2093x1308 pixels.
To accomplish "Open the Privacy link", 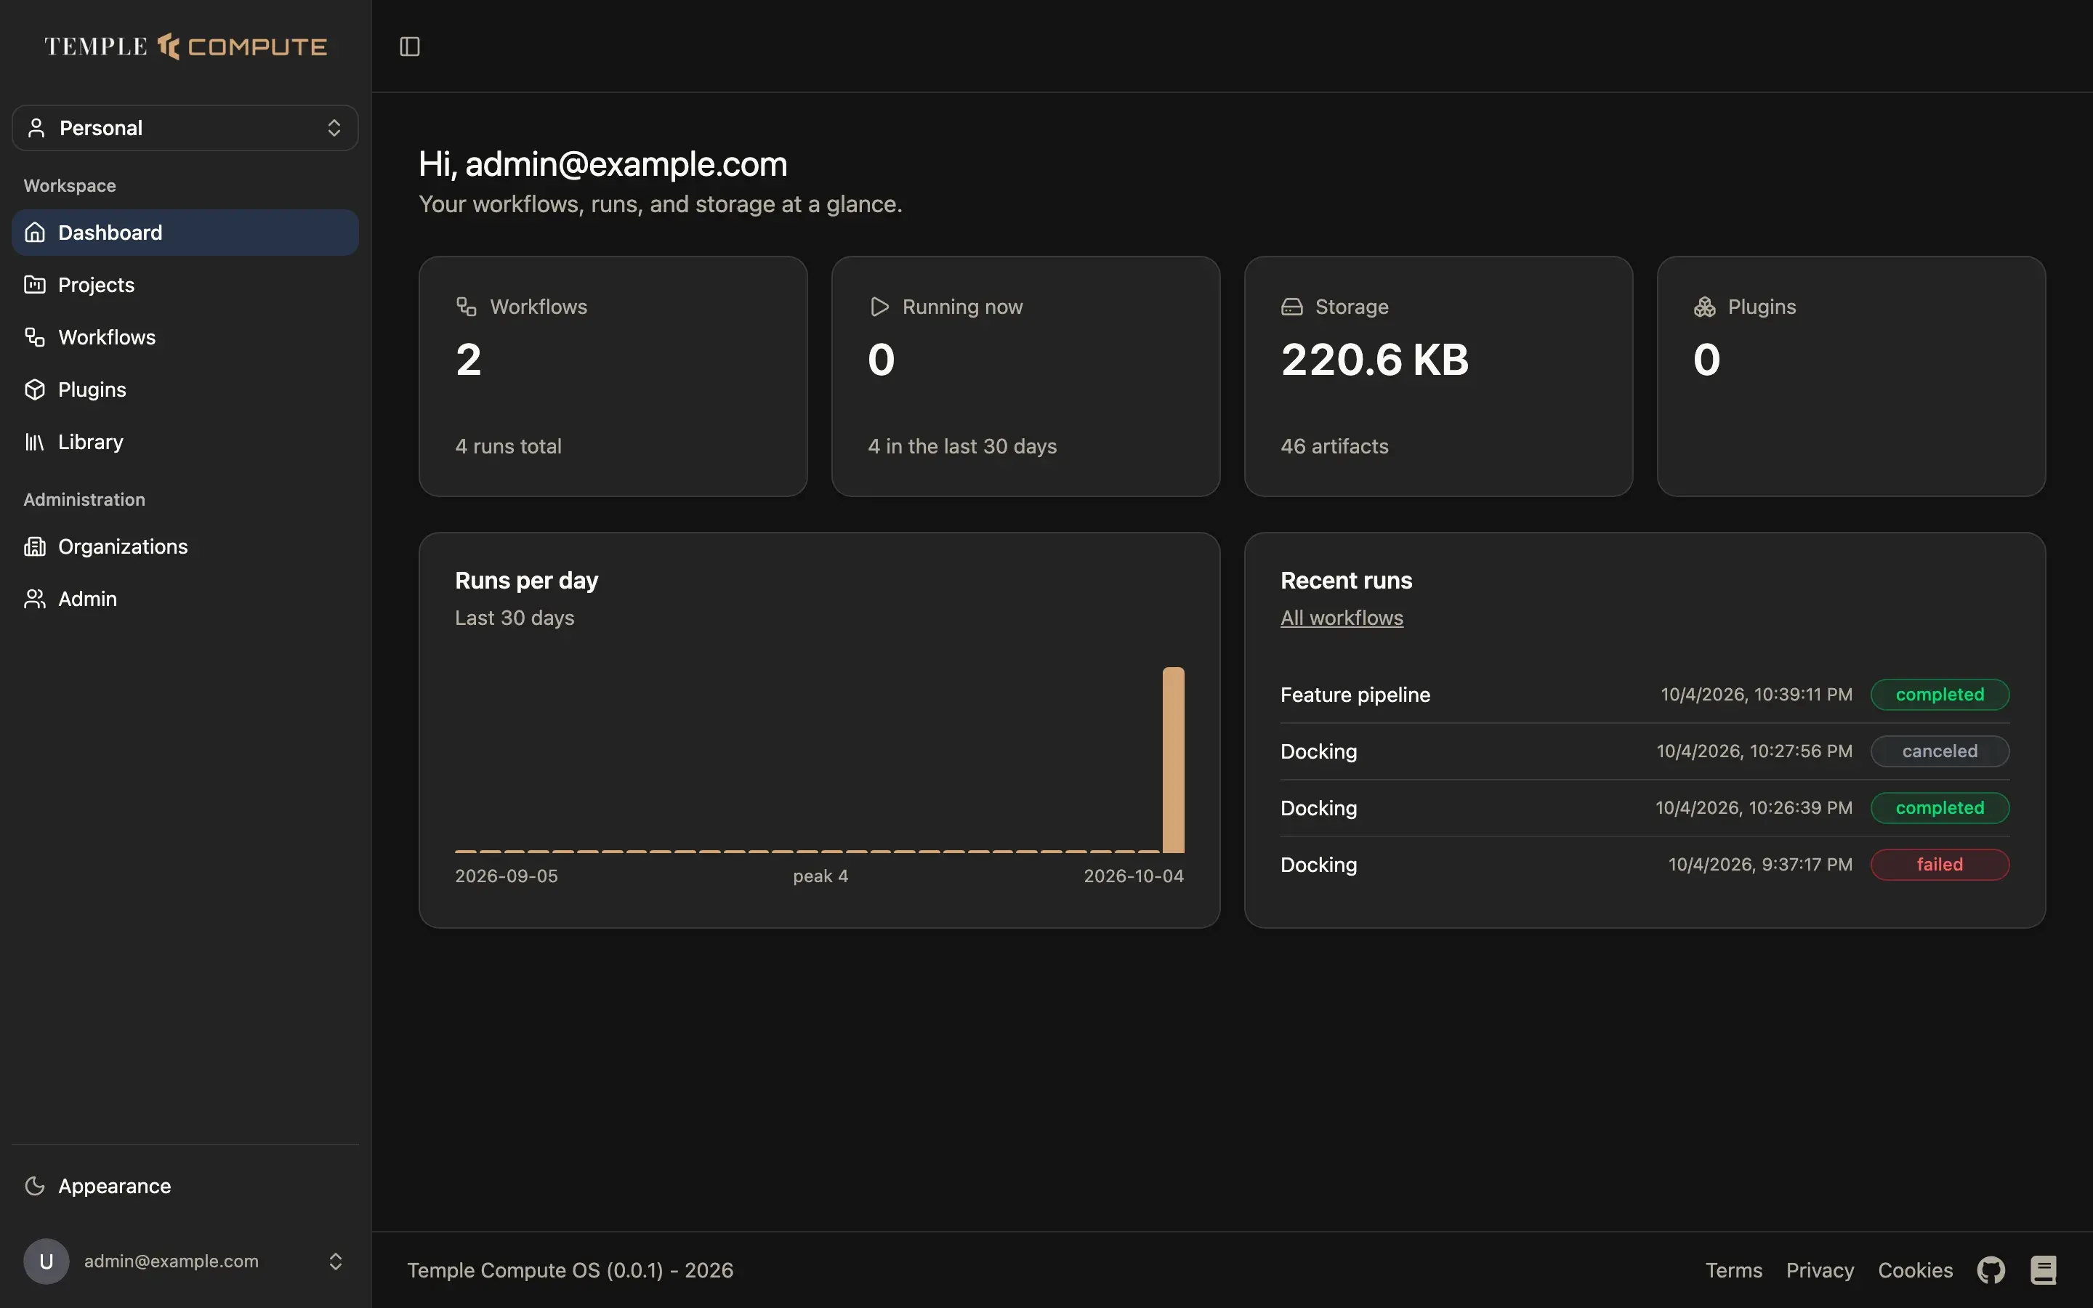I will click(1820, 1270).
